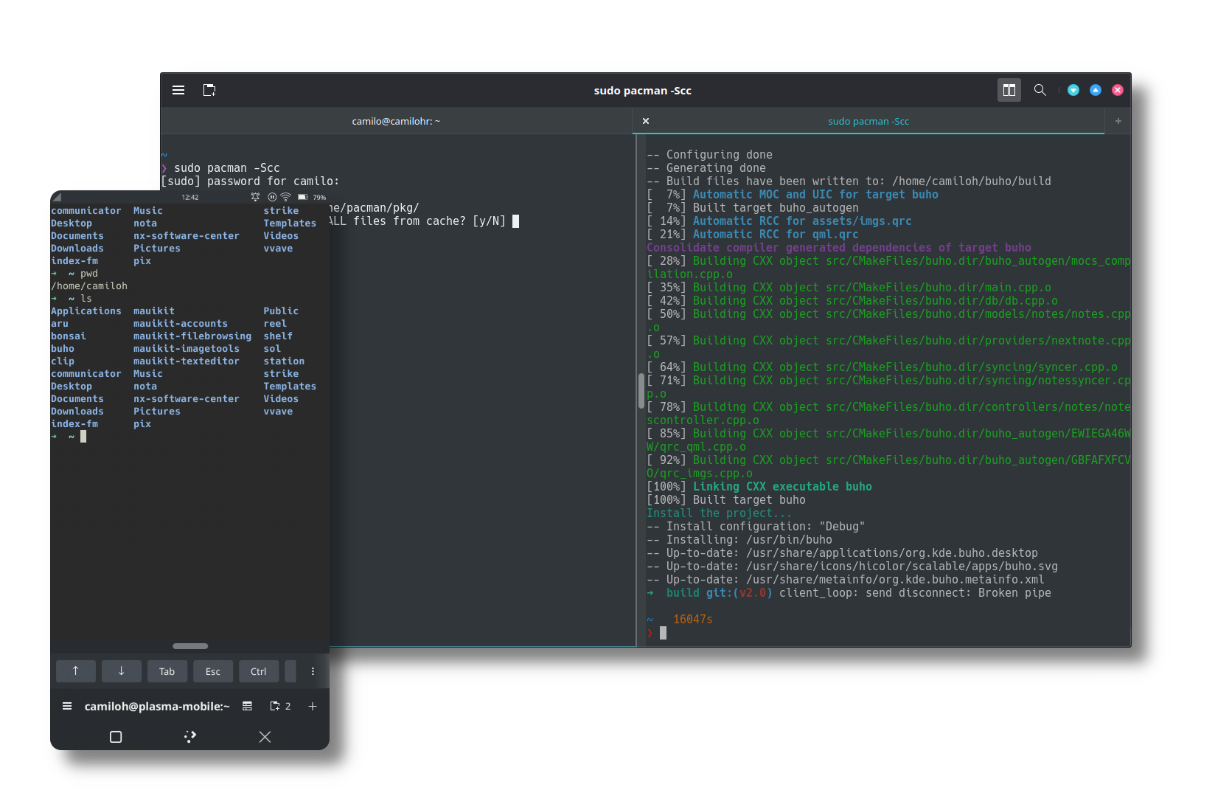Switch to the camilo@camilohr: ~ tab
Viewport: 1215px width, 804px height.
tap(396, 120)
